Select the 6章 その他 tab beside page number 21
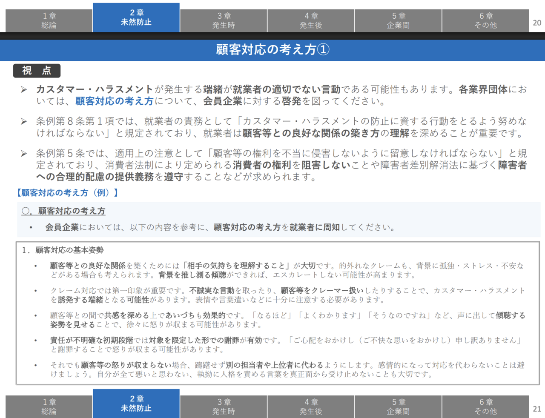545x418 pixels. (x=485, y=407)
